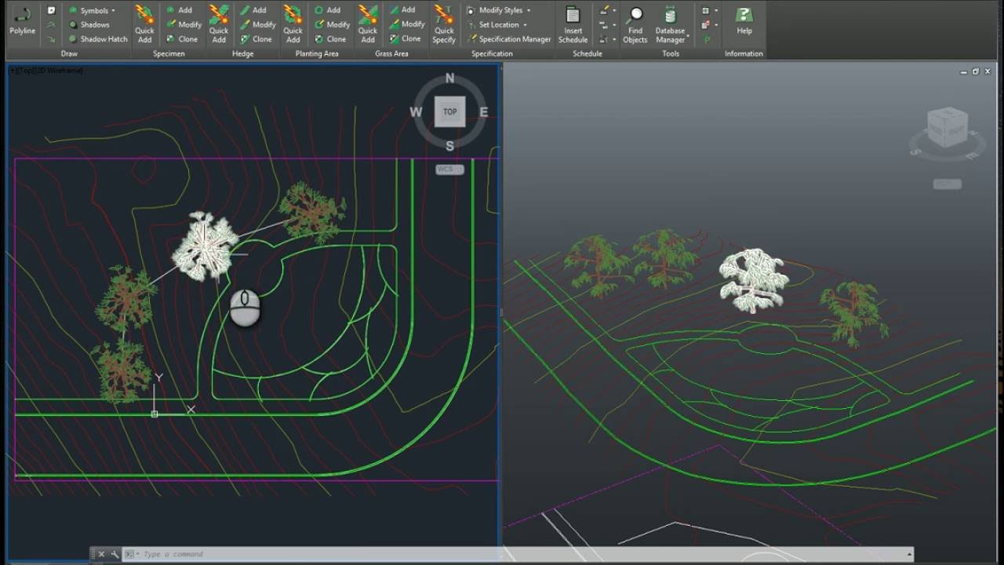Open the Specification Manager
This screenshot has height=565, width=1004.
(508, 38)
